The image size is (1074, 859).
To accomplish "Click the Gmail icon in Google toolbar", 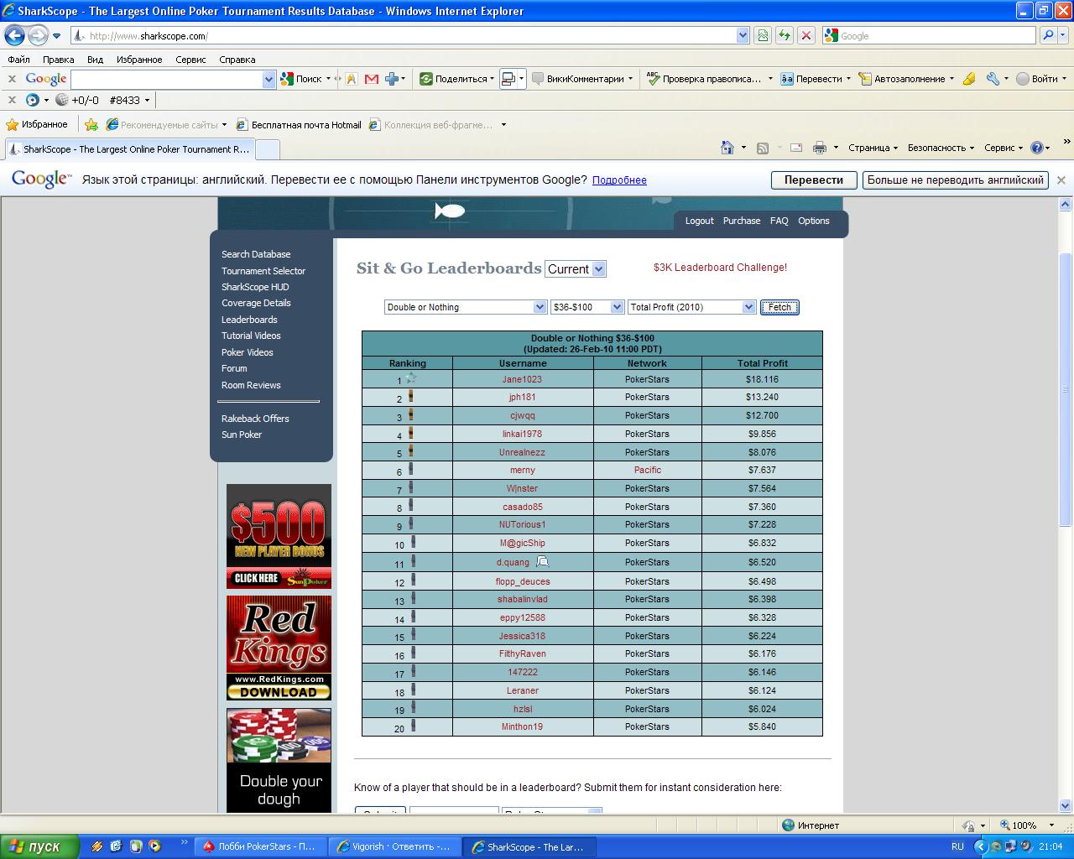I will (371, 79).
